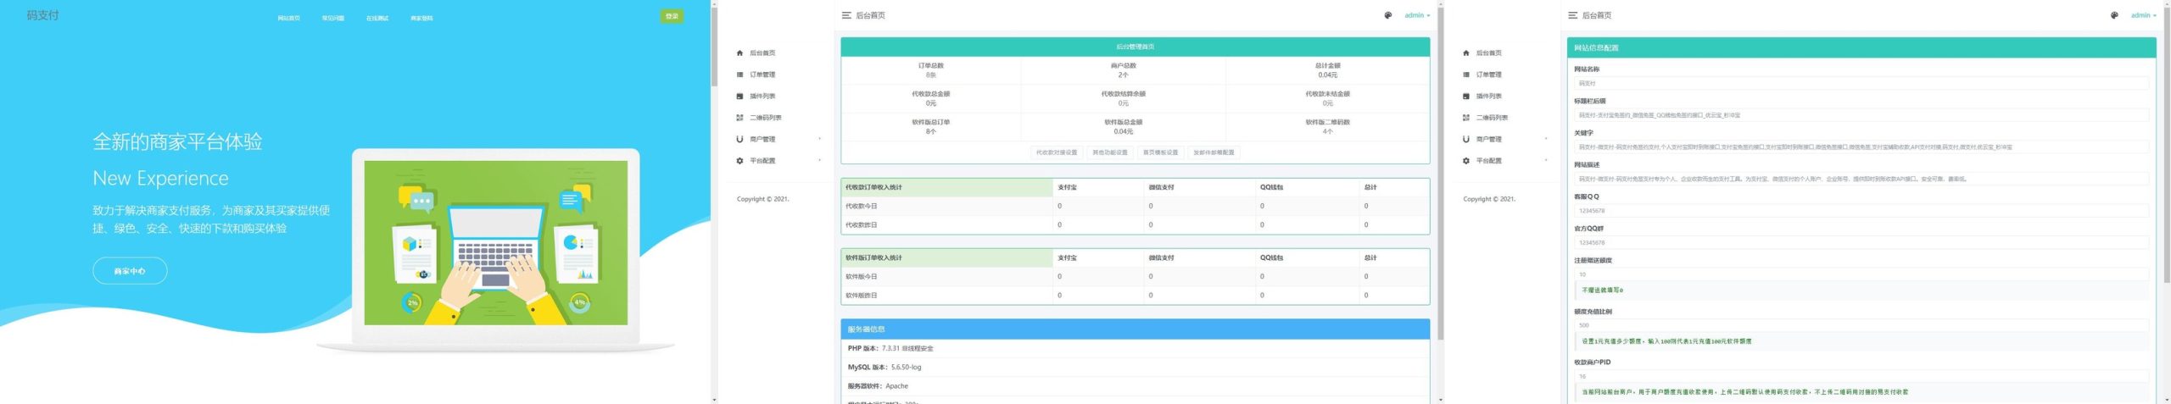Click the 订单管理 list icon in dashboard sidebar

tap(739, 75)
